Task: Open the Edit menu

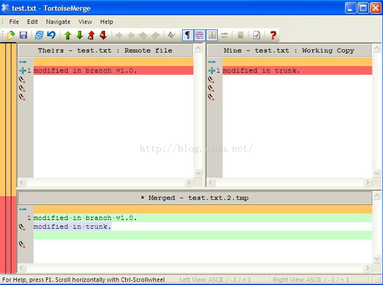Action: 33,22
